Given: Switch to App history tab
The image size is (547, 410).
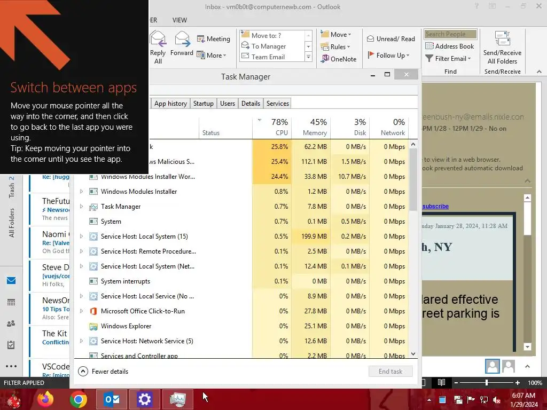Looking at the screenshot, I should [x=170, y=104].
